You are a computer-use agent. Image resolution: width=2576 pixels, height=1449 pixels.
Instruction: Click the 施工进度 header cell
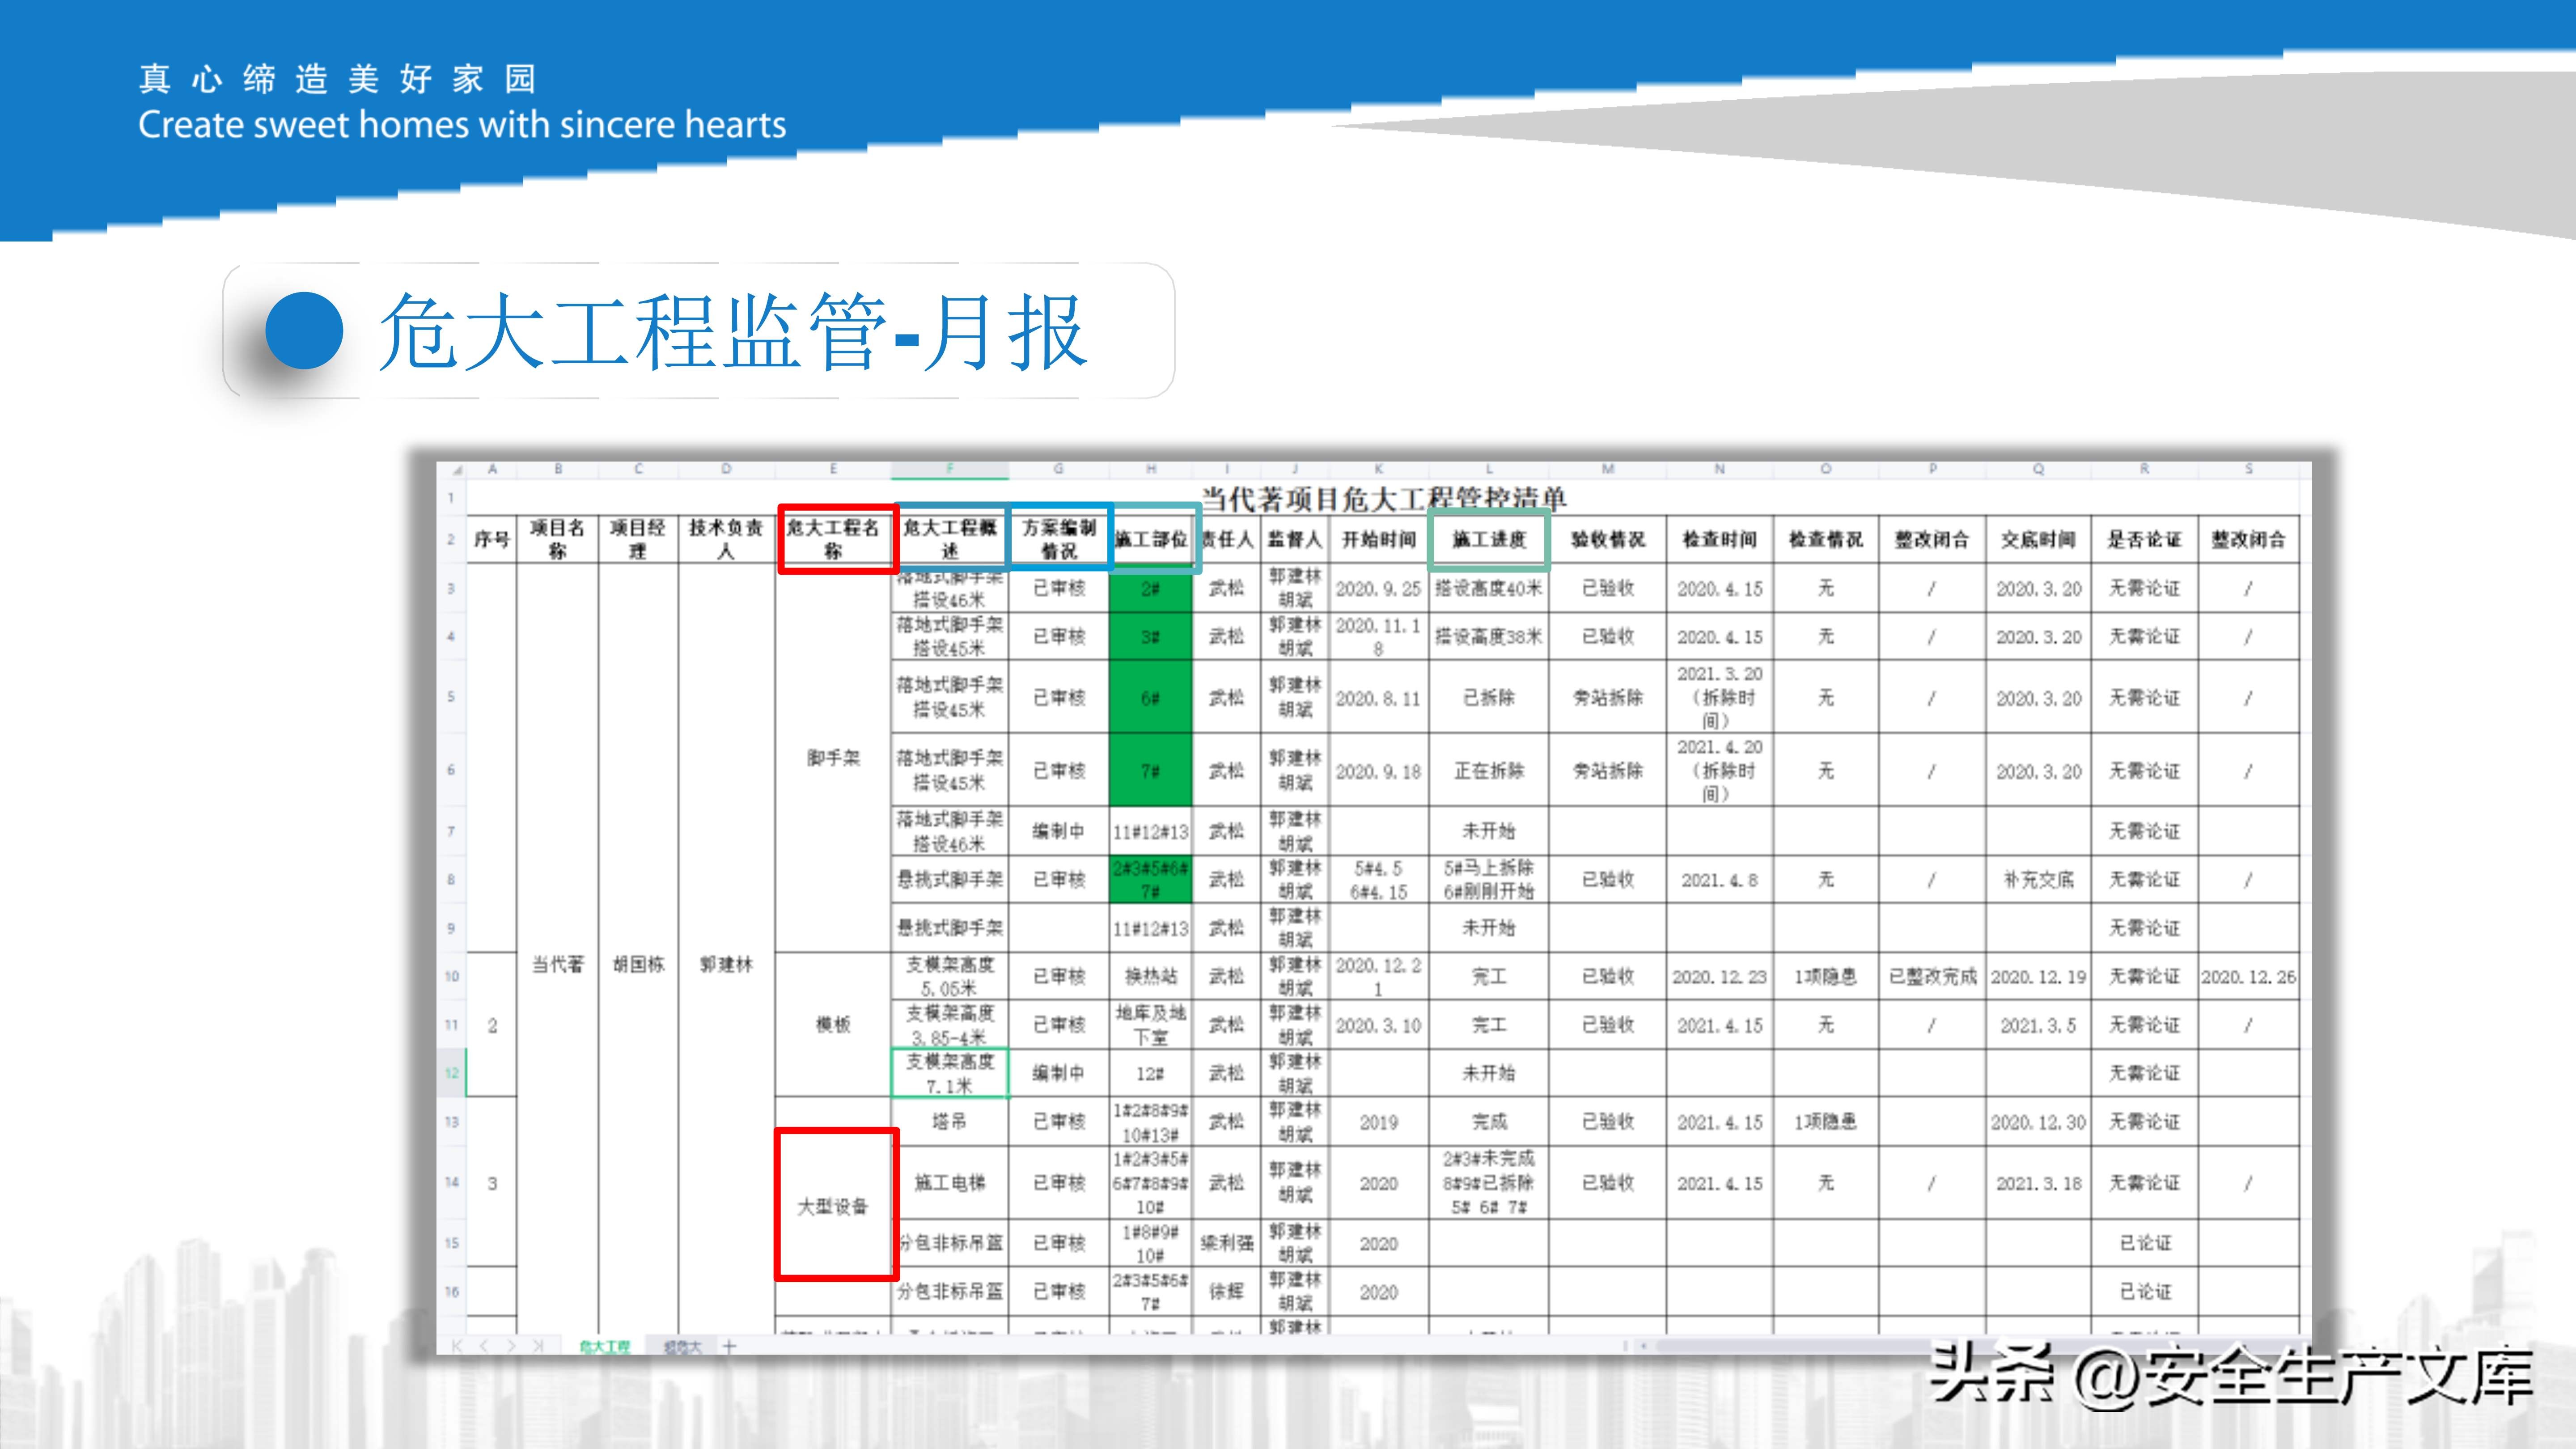[1489, 540]
